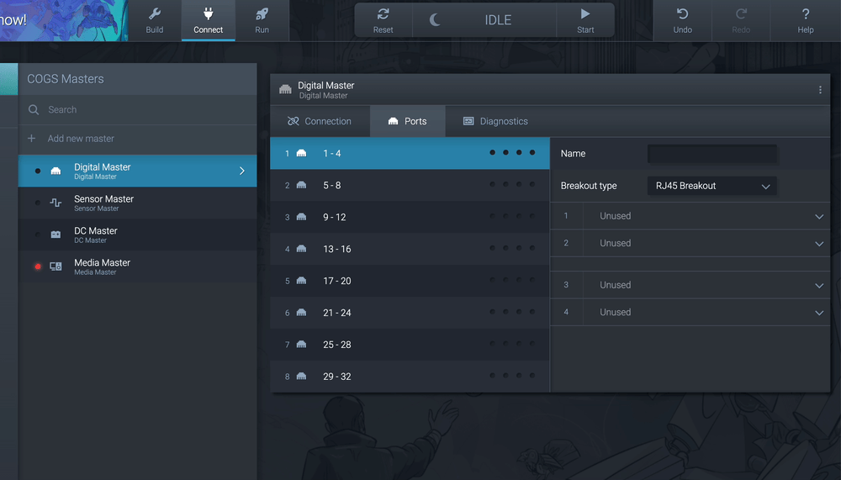Click the port icon in row 25 - 28

pos(301,345)
